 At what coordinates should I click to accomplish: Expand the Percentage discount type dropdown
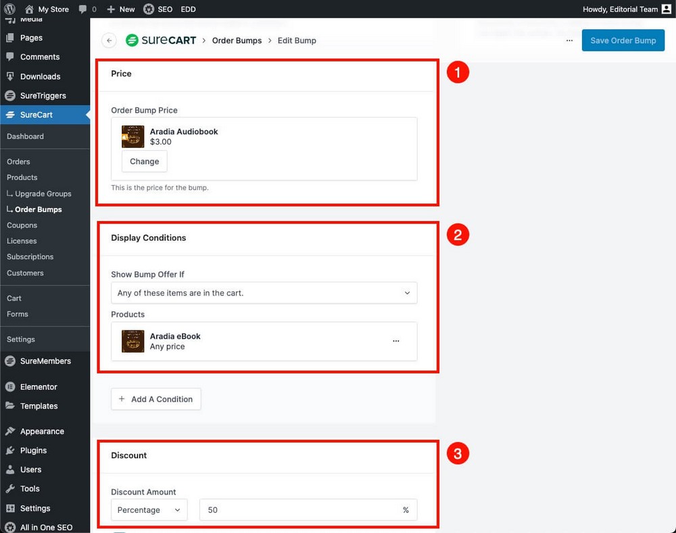[149, 510]
